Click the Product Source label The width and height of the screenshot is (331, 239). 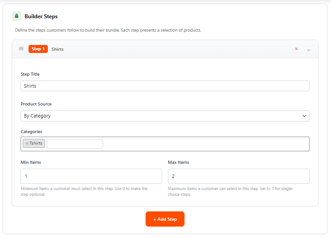pos(36,104)
